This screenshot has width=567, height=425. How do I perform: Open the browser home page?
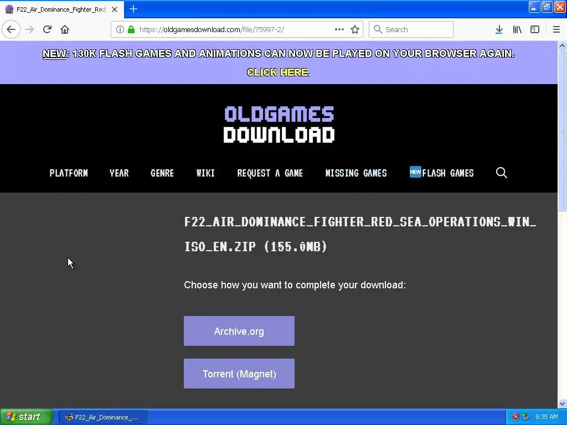pos(65,29)
